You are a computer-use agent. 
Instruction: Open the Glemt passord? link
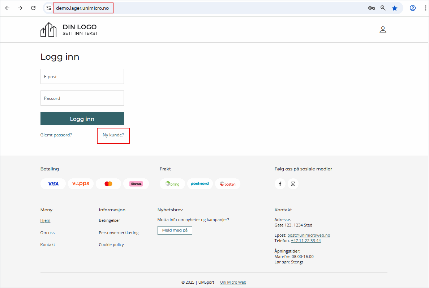pos(56,135)
